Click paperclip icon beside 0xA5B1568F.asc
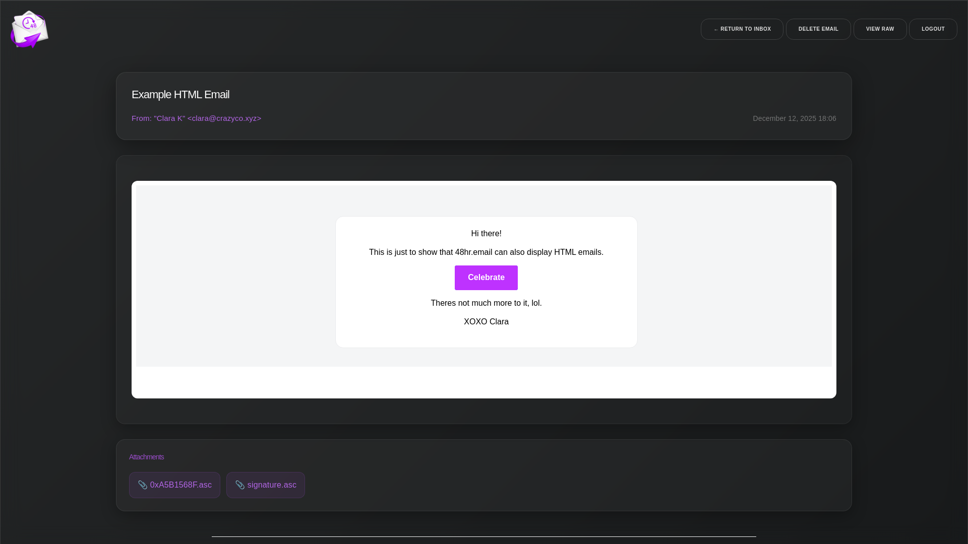The height and width of the screenshot is (544, 968). (143, 485)
